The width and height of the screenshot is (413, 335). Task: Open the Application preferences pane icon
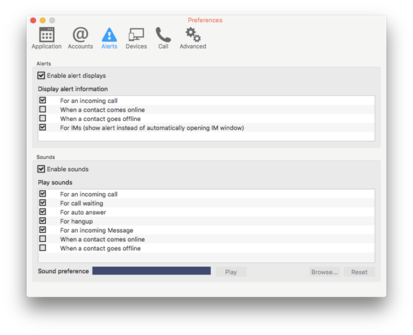coord(47,35)
